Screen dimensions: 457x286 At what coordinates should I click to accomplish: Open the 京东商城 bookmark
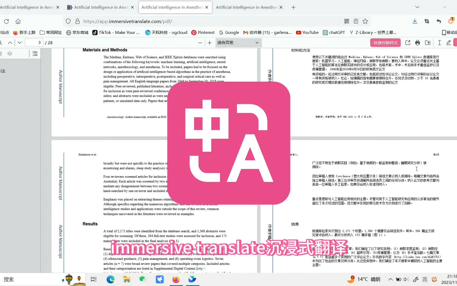[x=77, y=33]
